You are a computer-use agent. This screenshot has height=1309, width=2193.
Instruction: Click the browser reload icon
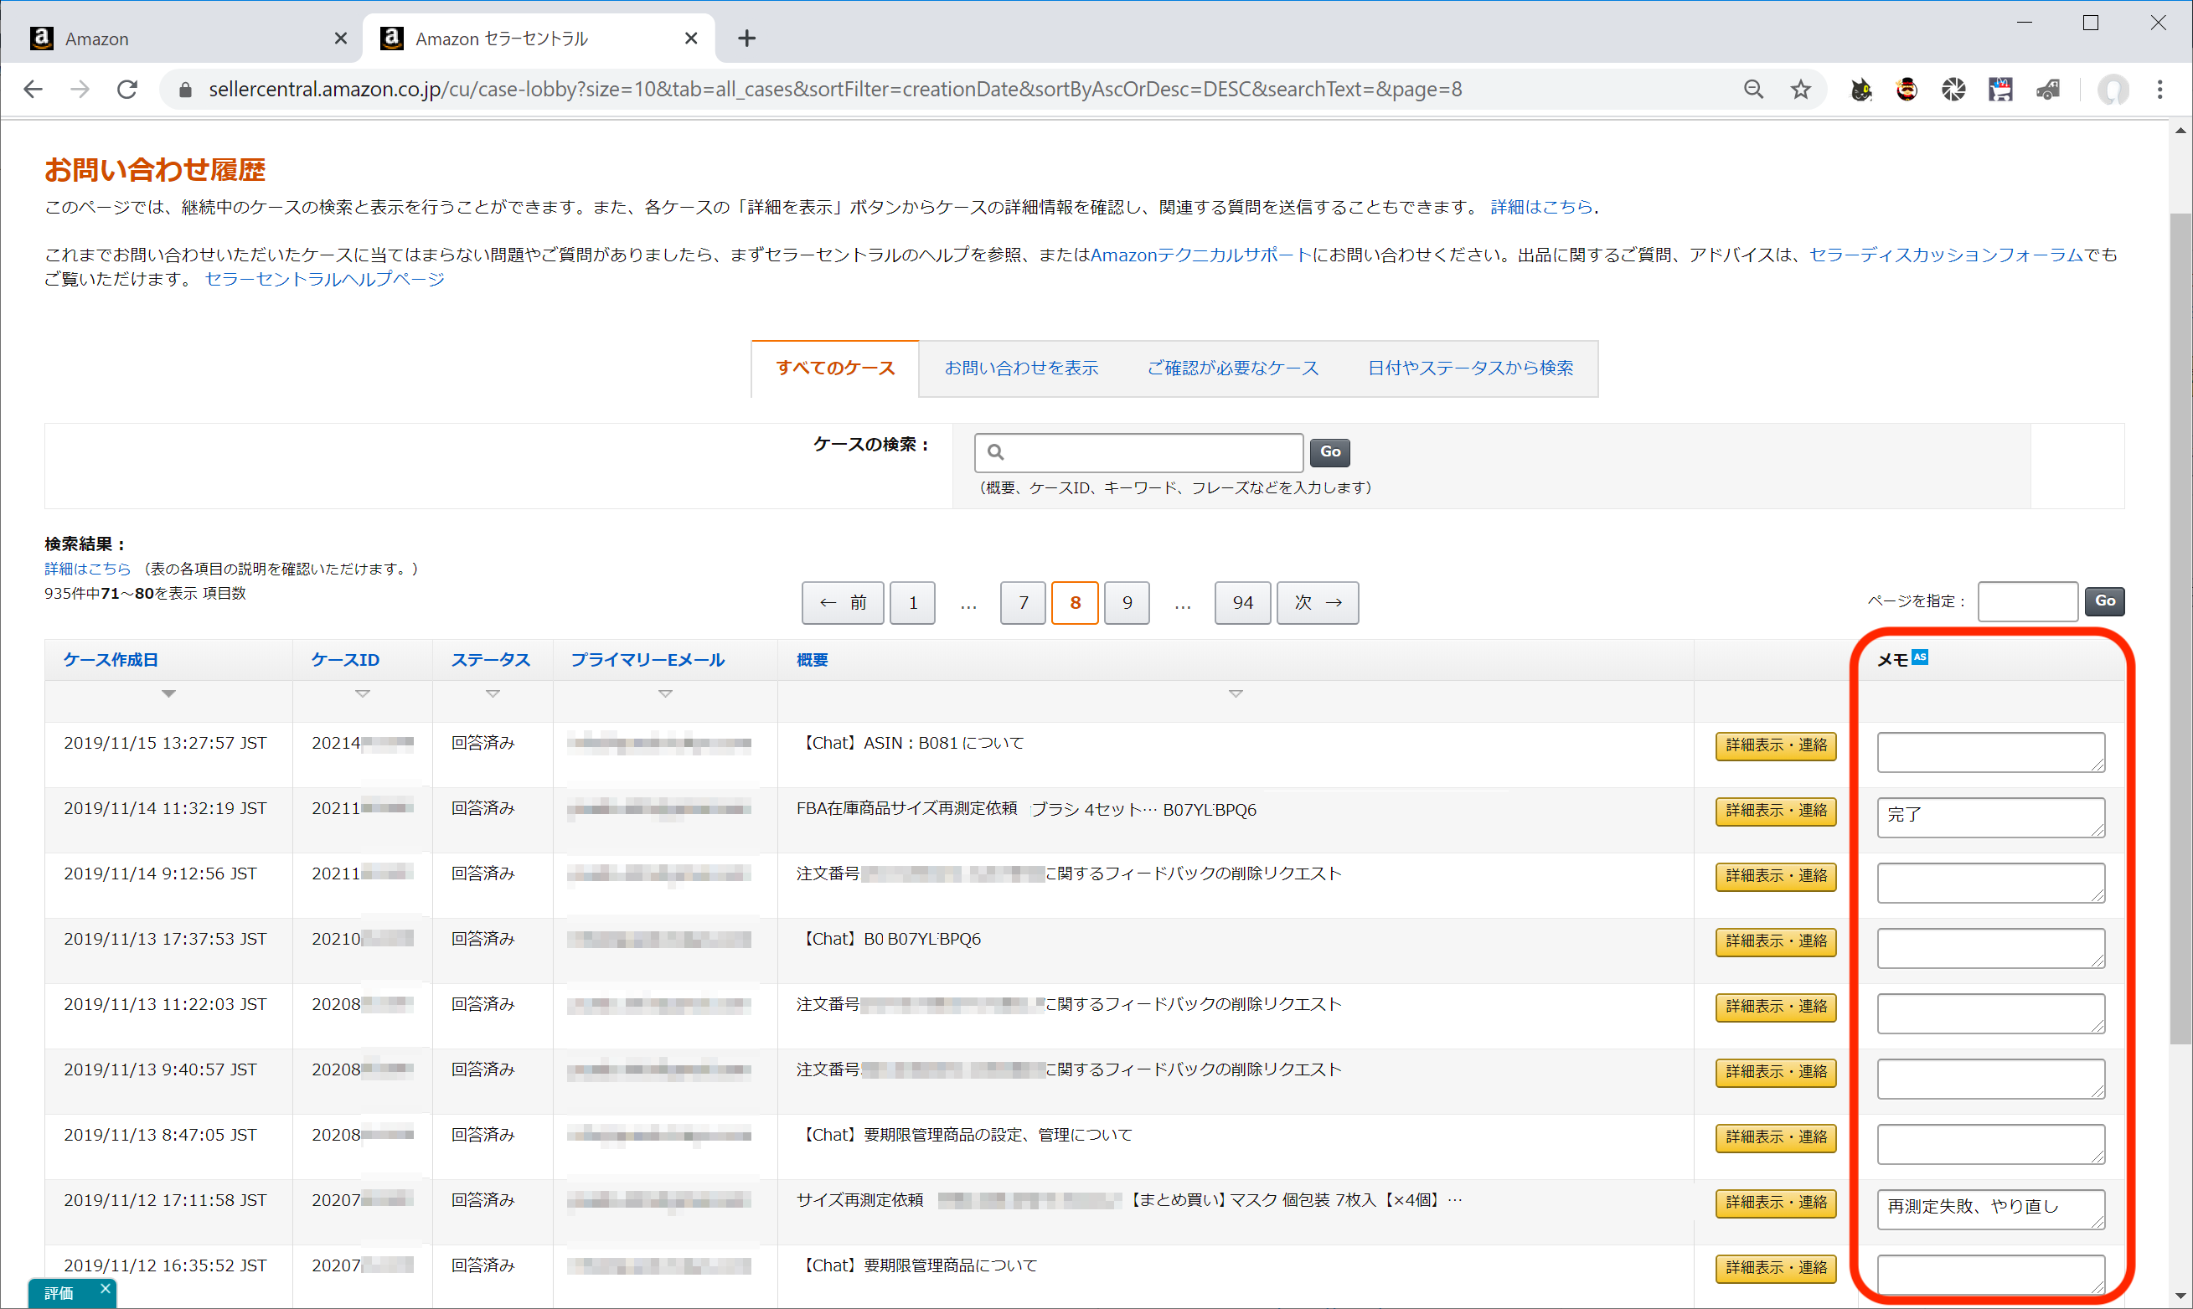(127, 89)
